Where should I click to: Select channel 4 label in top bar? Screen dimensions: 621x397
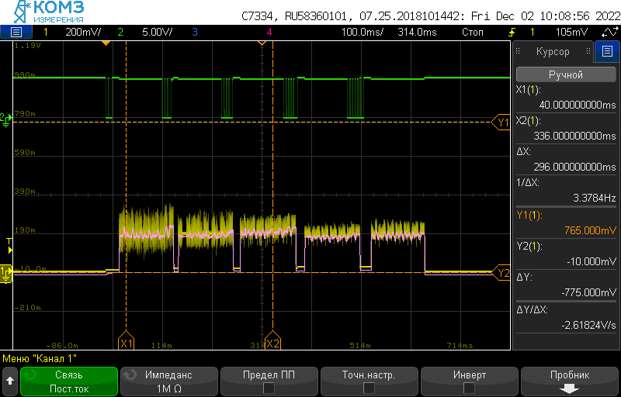(x=269, y=32)
